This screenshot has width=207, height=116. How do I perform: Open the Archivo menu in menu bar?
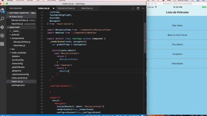[20, 1]
